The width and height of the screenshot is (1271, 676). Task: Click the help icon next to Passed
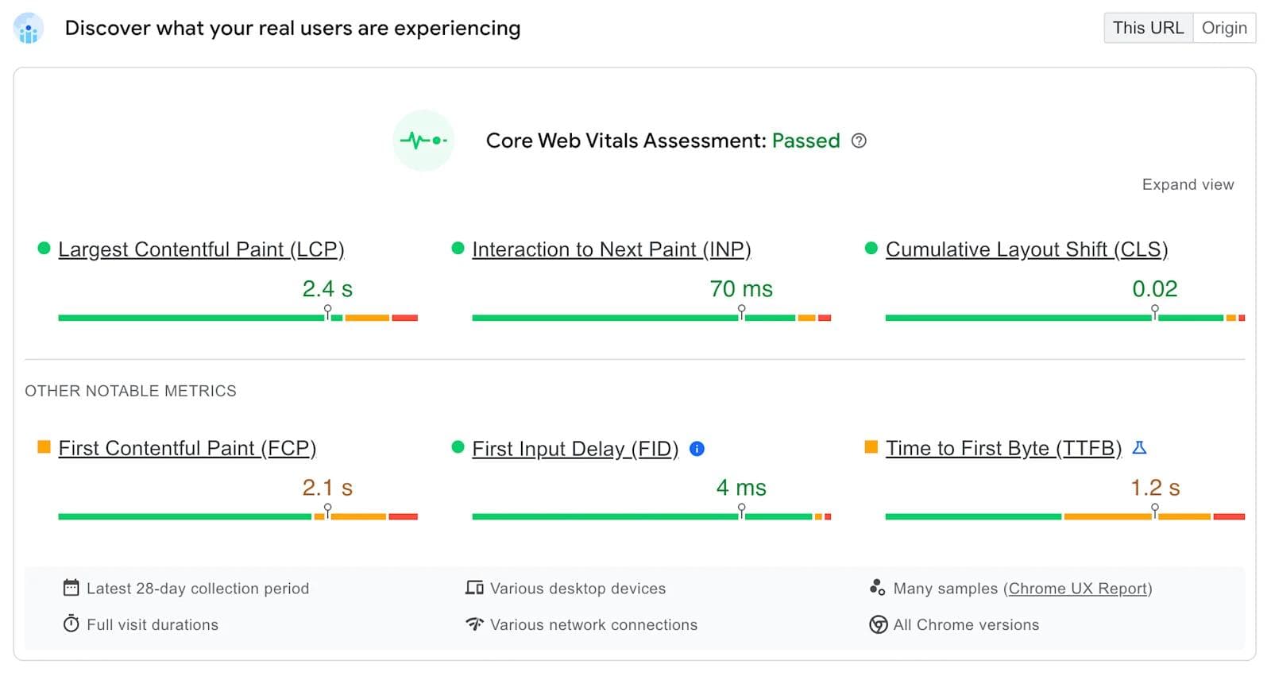860,141
